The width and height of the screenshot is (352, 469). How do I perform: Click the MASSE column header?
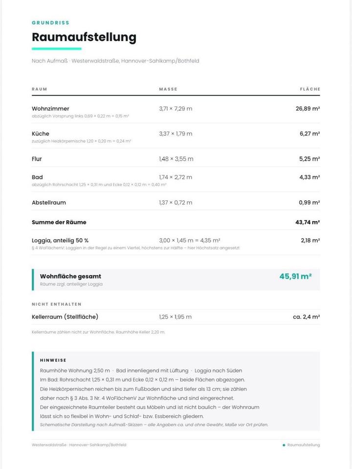click(168, 89)
